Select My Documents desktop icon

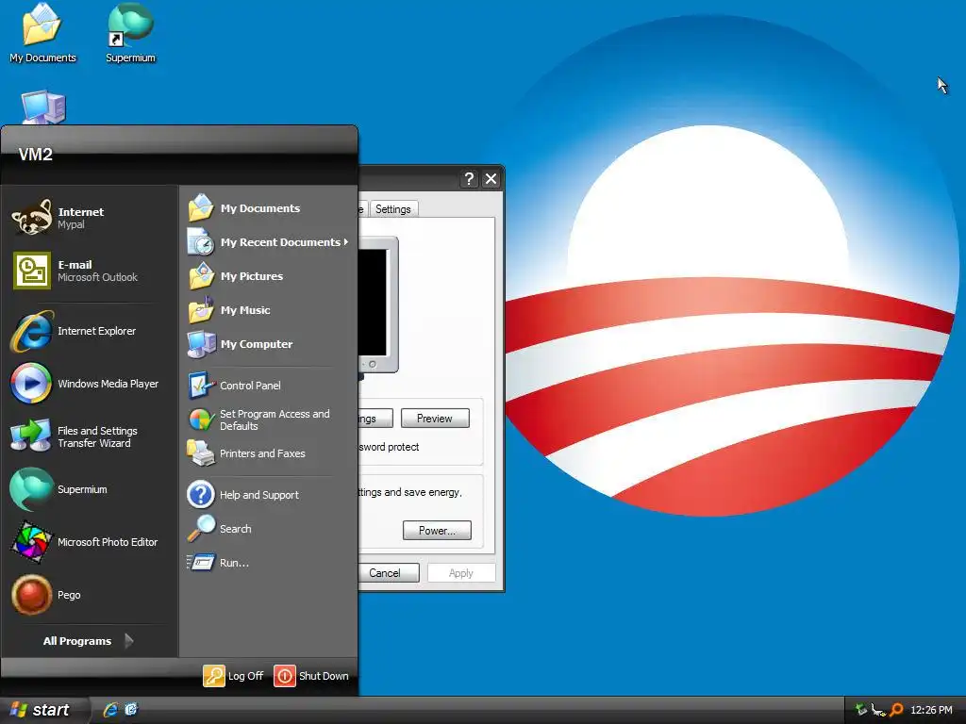tap(42, 33)
